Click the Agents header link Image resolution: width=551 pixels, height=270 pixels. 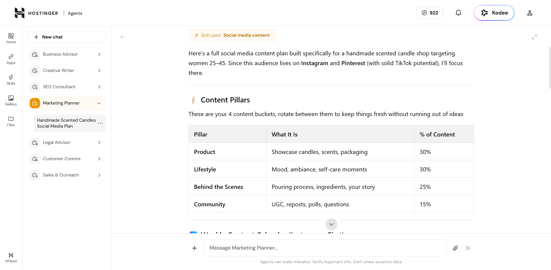75,13
